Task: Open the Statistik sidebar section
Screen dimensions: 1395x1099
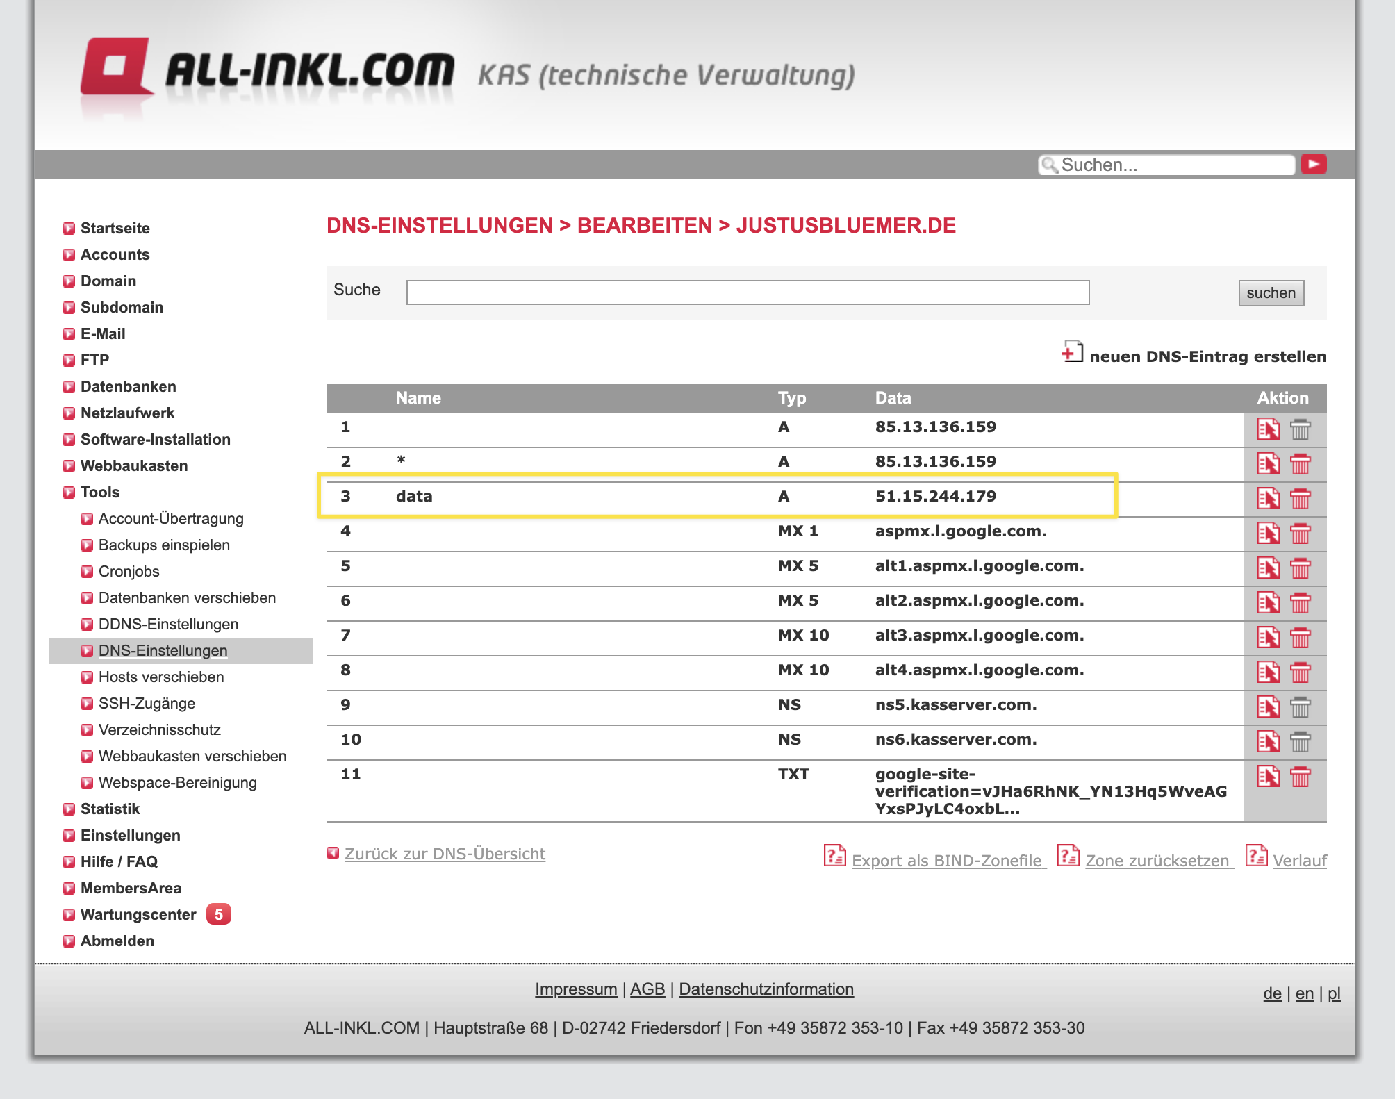Action: click(x=110, y=809)
